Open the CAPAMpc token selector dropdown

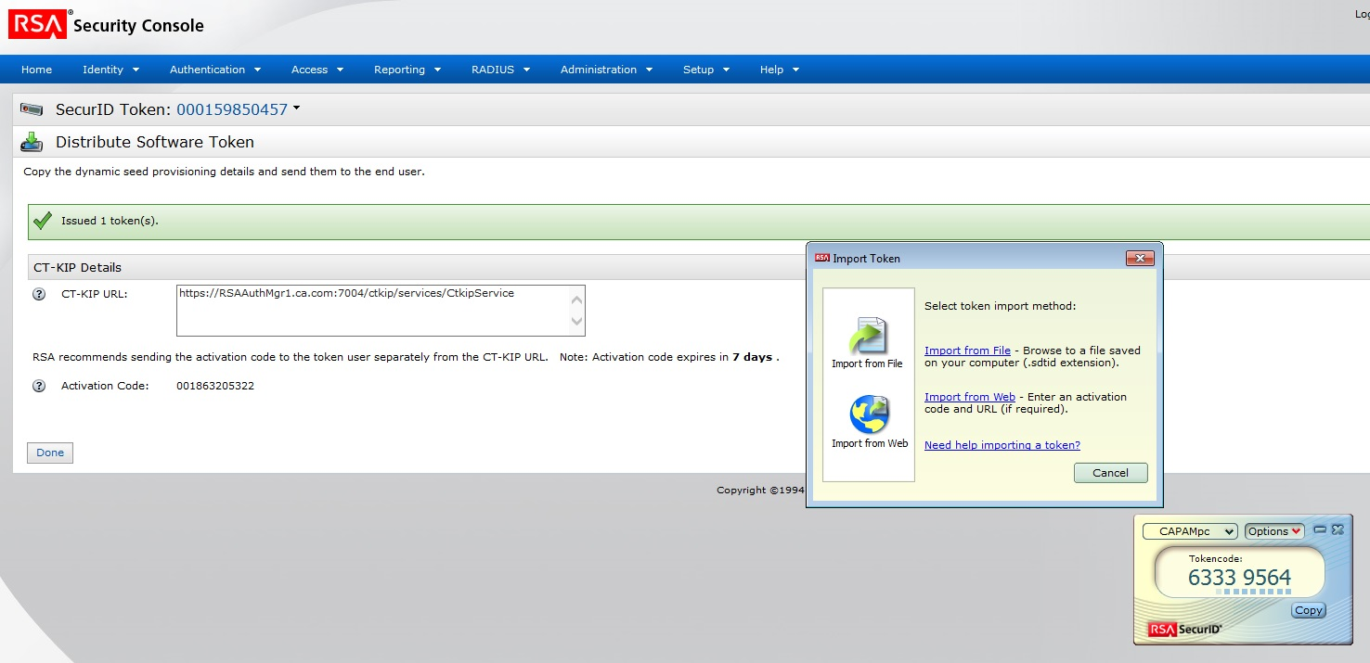pos(1190,531)
